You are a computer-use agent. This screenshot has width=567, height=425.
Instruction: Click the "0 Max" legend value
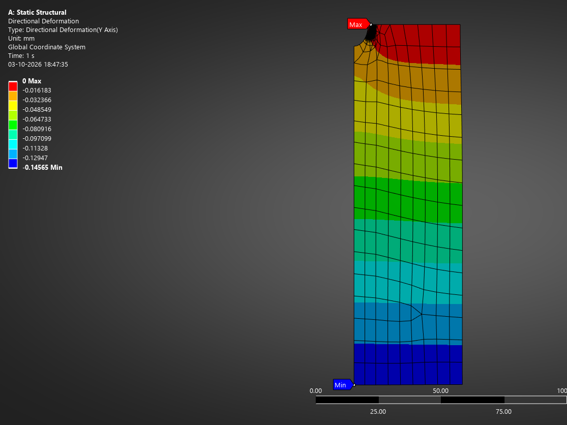point(32,81)
